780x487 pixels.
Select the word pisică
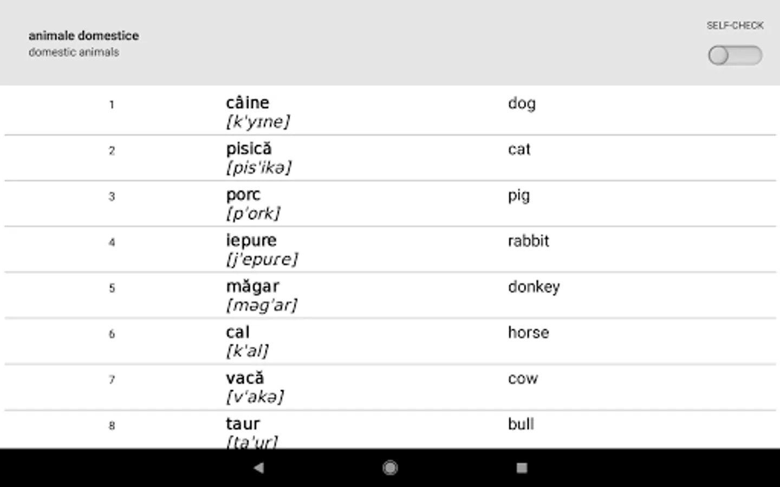pyautogui.click(x=249, y=149)
